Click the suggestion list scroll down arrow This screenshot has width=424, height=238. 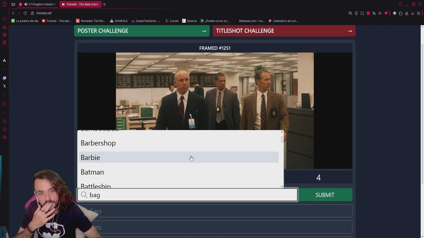point(282,186)
